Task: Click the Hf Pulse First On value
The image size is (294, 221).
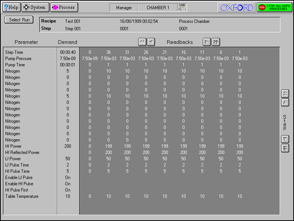Action: (68, 190)
